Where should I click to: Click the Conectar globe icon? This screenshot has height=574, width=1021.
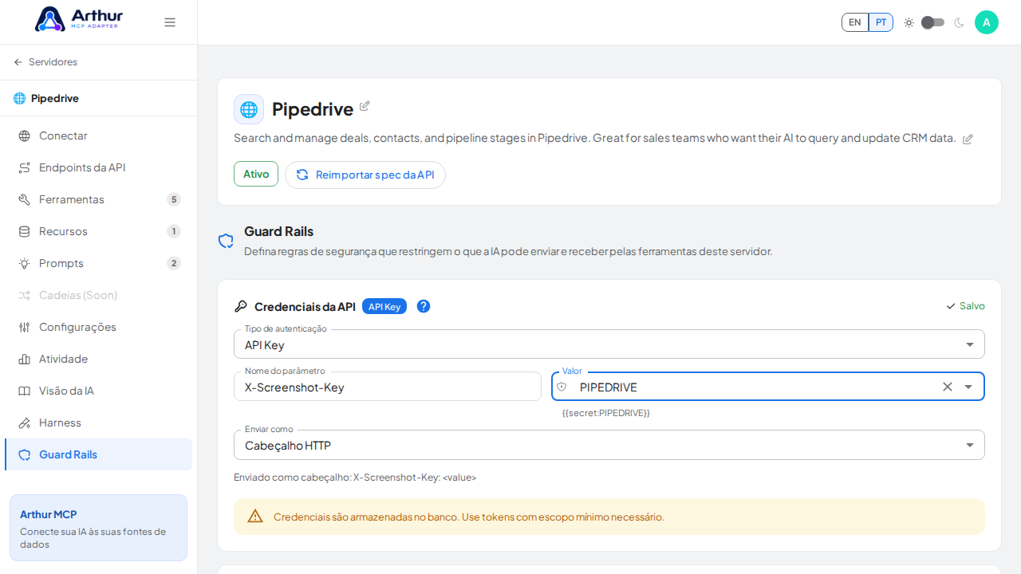[25, 136]
